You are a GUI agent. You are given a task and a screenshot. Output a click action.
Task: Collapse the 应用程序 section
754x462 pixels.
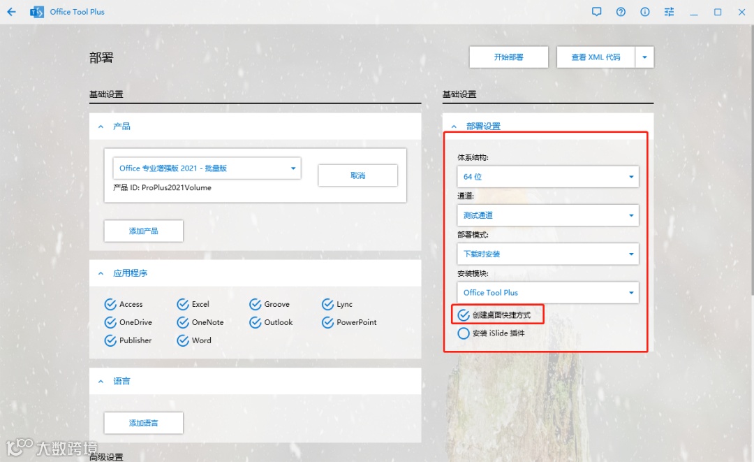[x=101, y=273]
